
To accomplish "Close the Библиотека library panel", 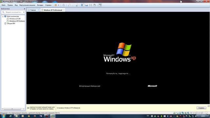I will tap(25, 9).
